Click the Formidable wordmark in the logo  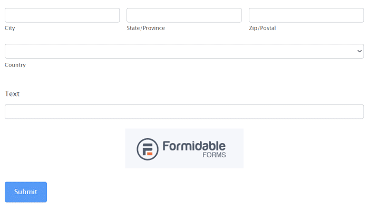[x=194, y=146]
